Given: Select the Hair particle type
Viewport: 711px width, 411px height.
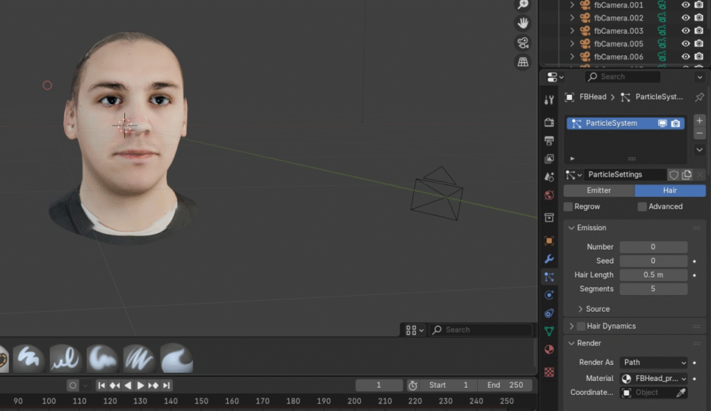Looking at the screenshot, I should [670, 191].
